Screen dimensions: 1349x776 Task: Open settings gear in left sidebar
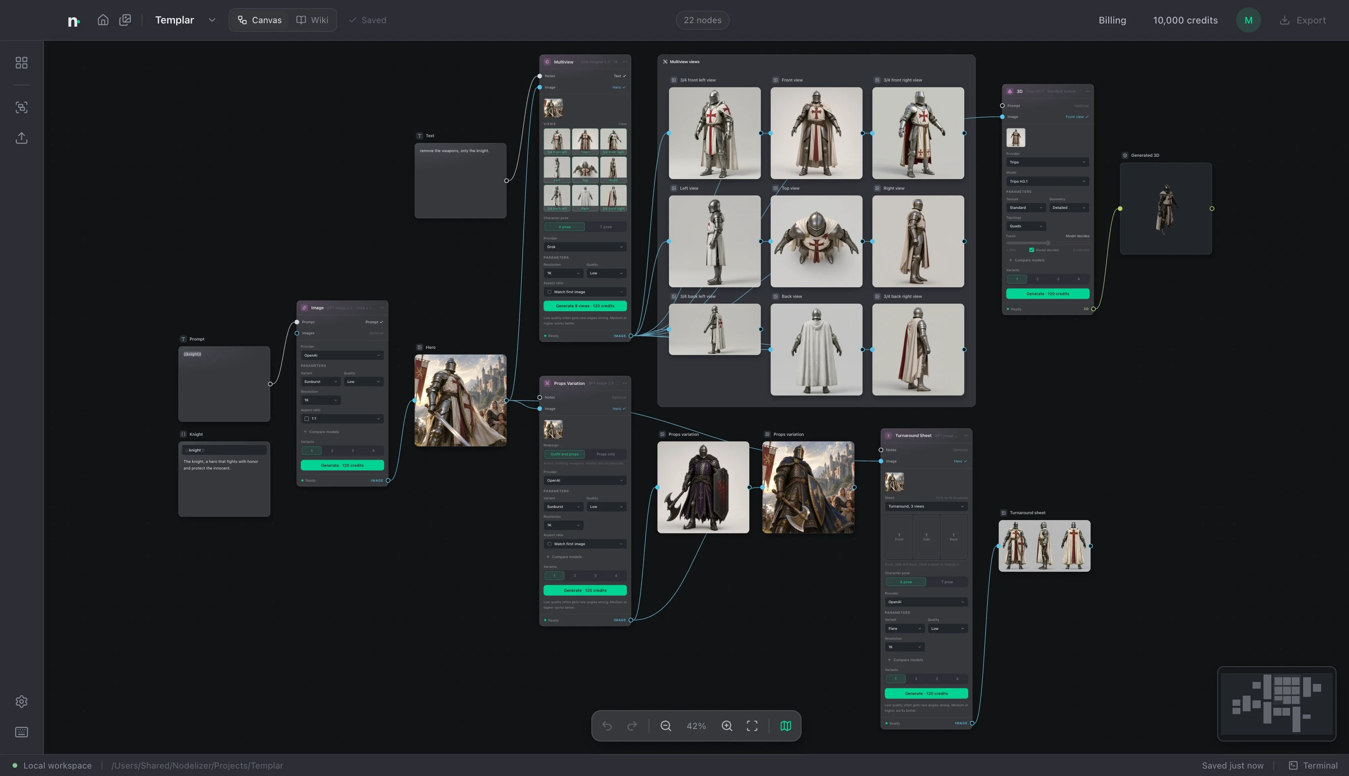pos(21,702)
